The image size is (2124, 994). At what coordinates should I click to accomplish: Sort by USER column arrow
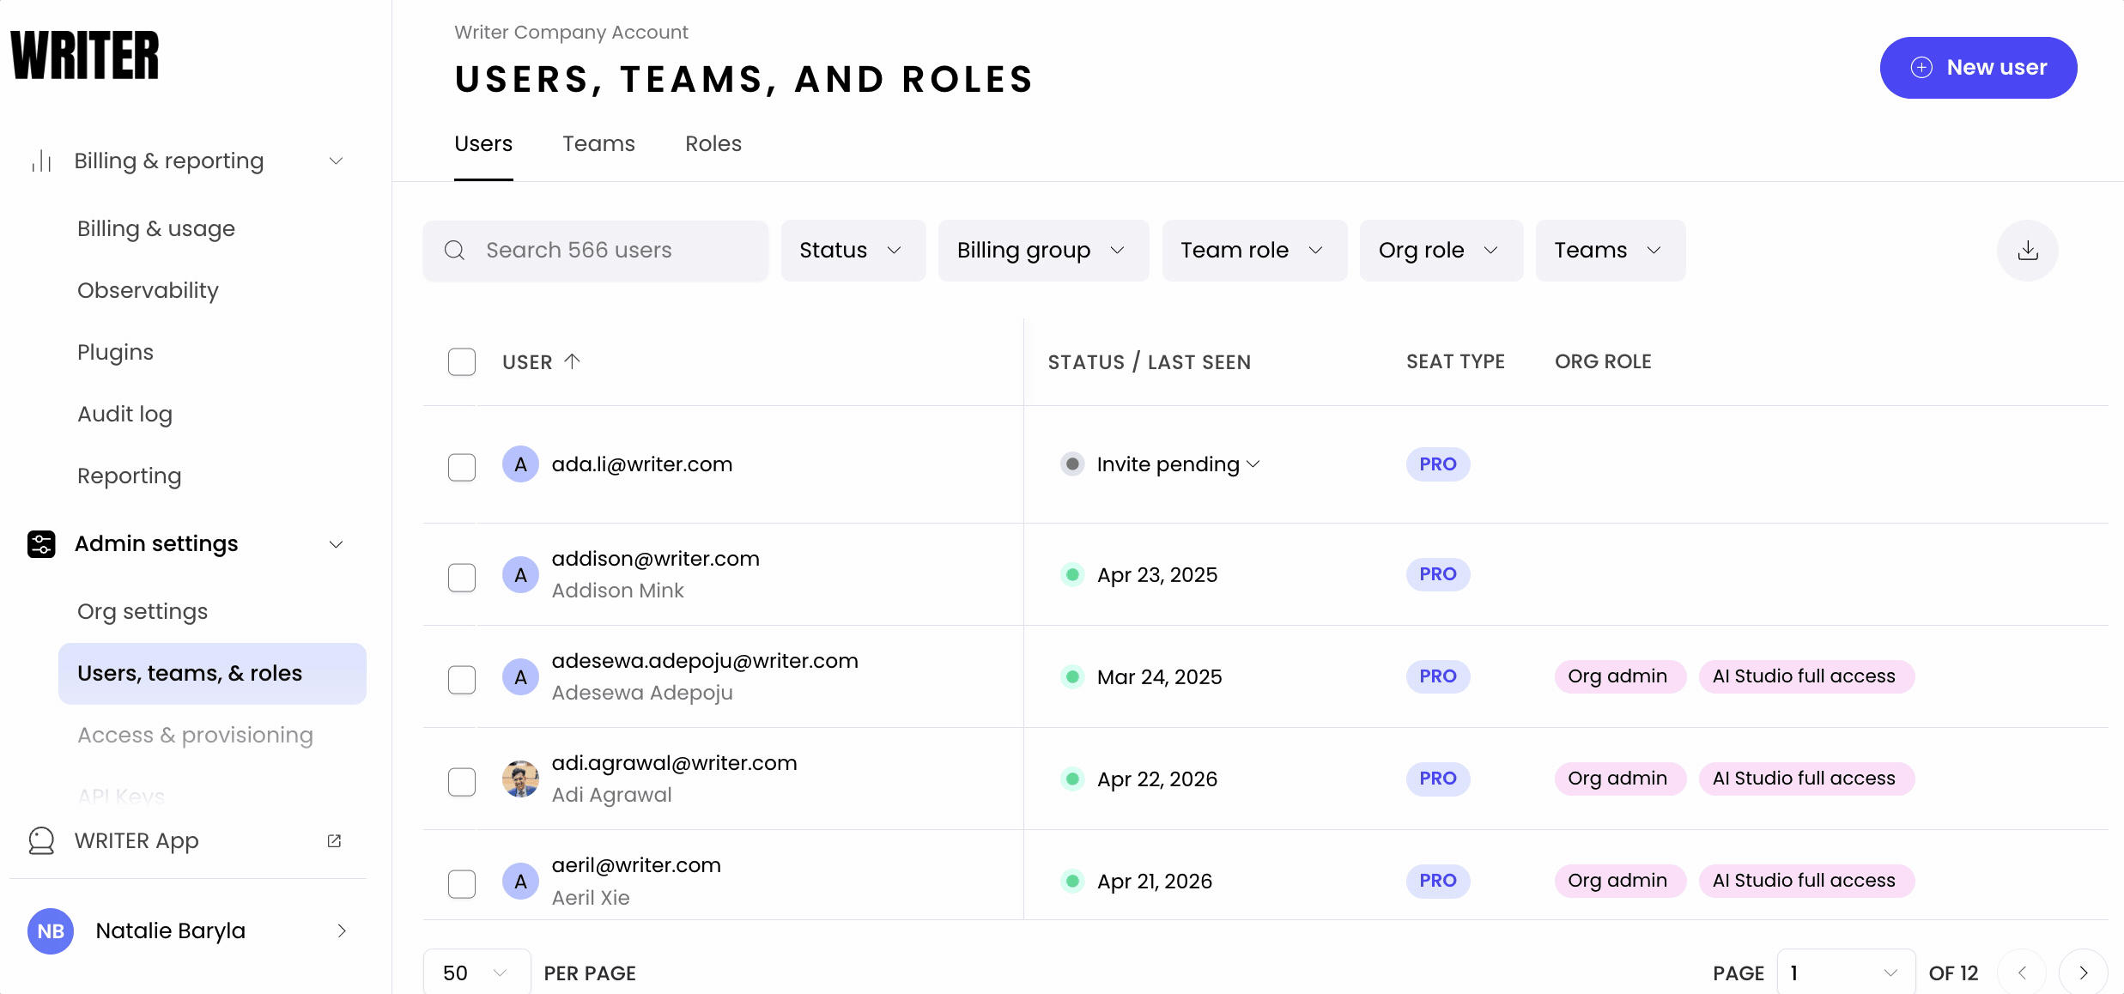[573, 361]
